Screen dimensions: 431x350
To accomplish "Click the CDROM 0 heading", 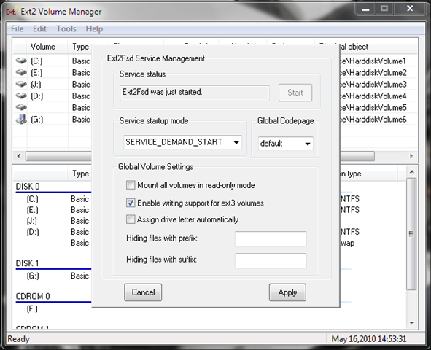I will point(33,296).
